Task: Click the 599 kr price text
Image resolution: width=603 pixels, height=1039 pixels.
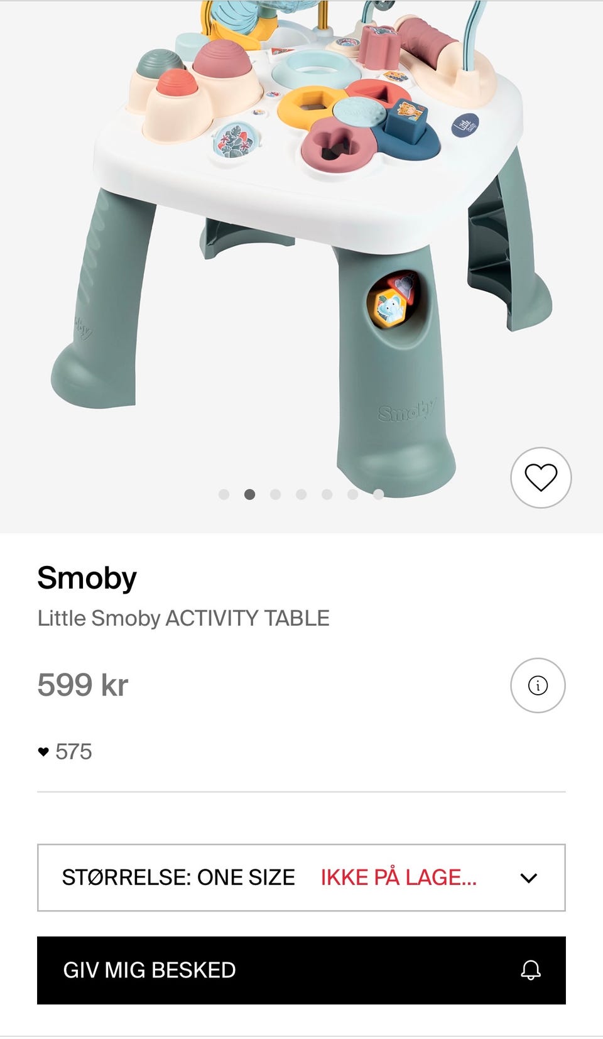Action: 83,685
